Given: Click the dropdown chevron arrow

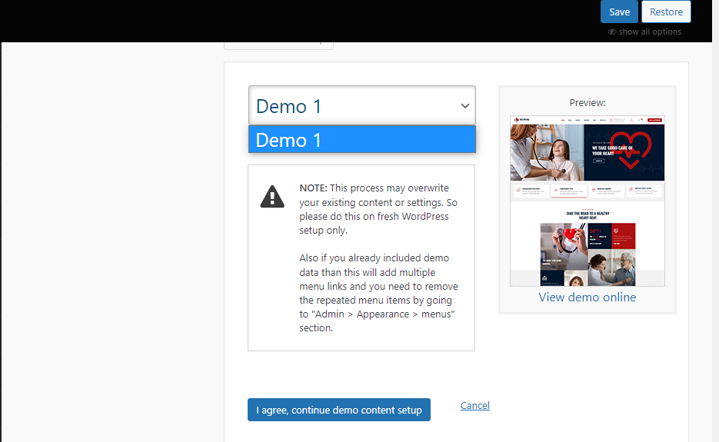Looking at the screenshot, I should 465,106.
